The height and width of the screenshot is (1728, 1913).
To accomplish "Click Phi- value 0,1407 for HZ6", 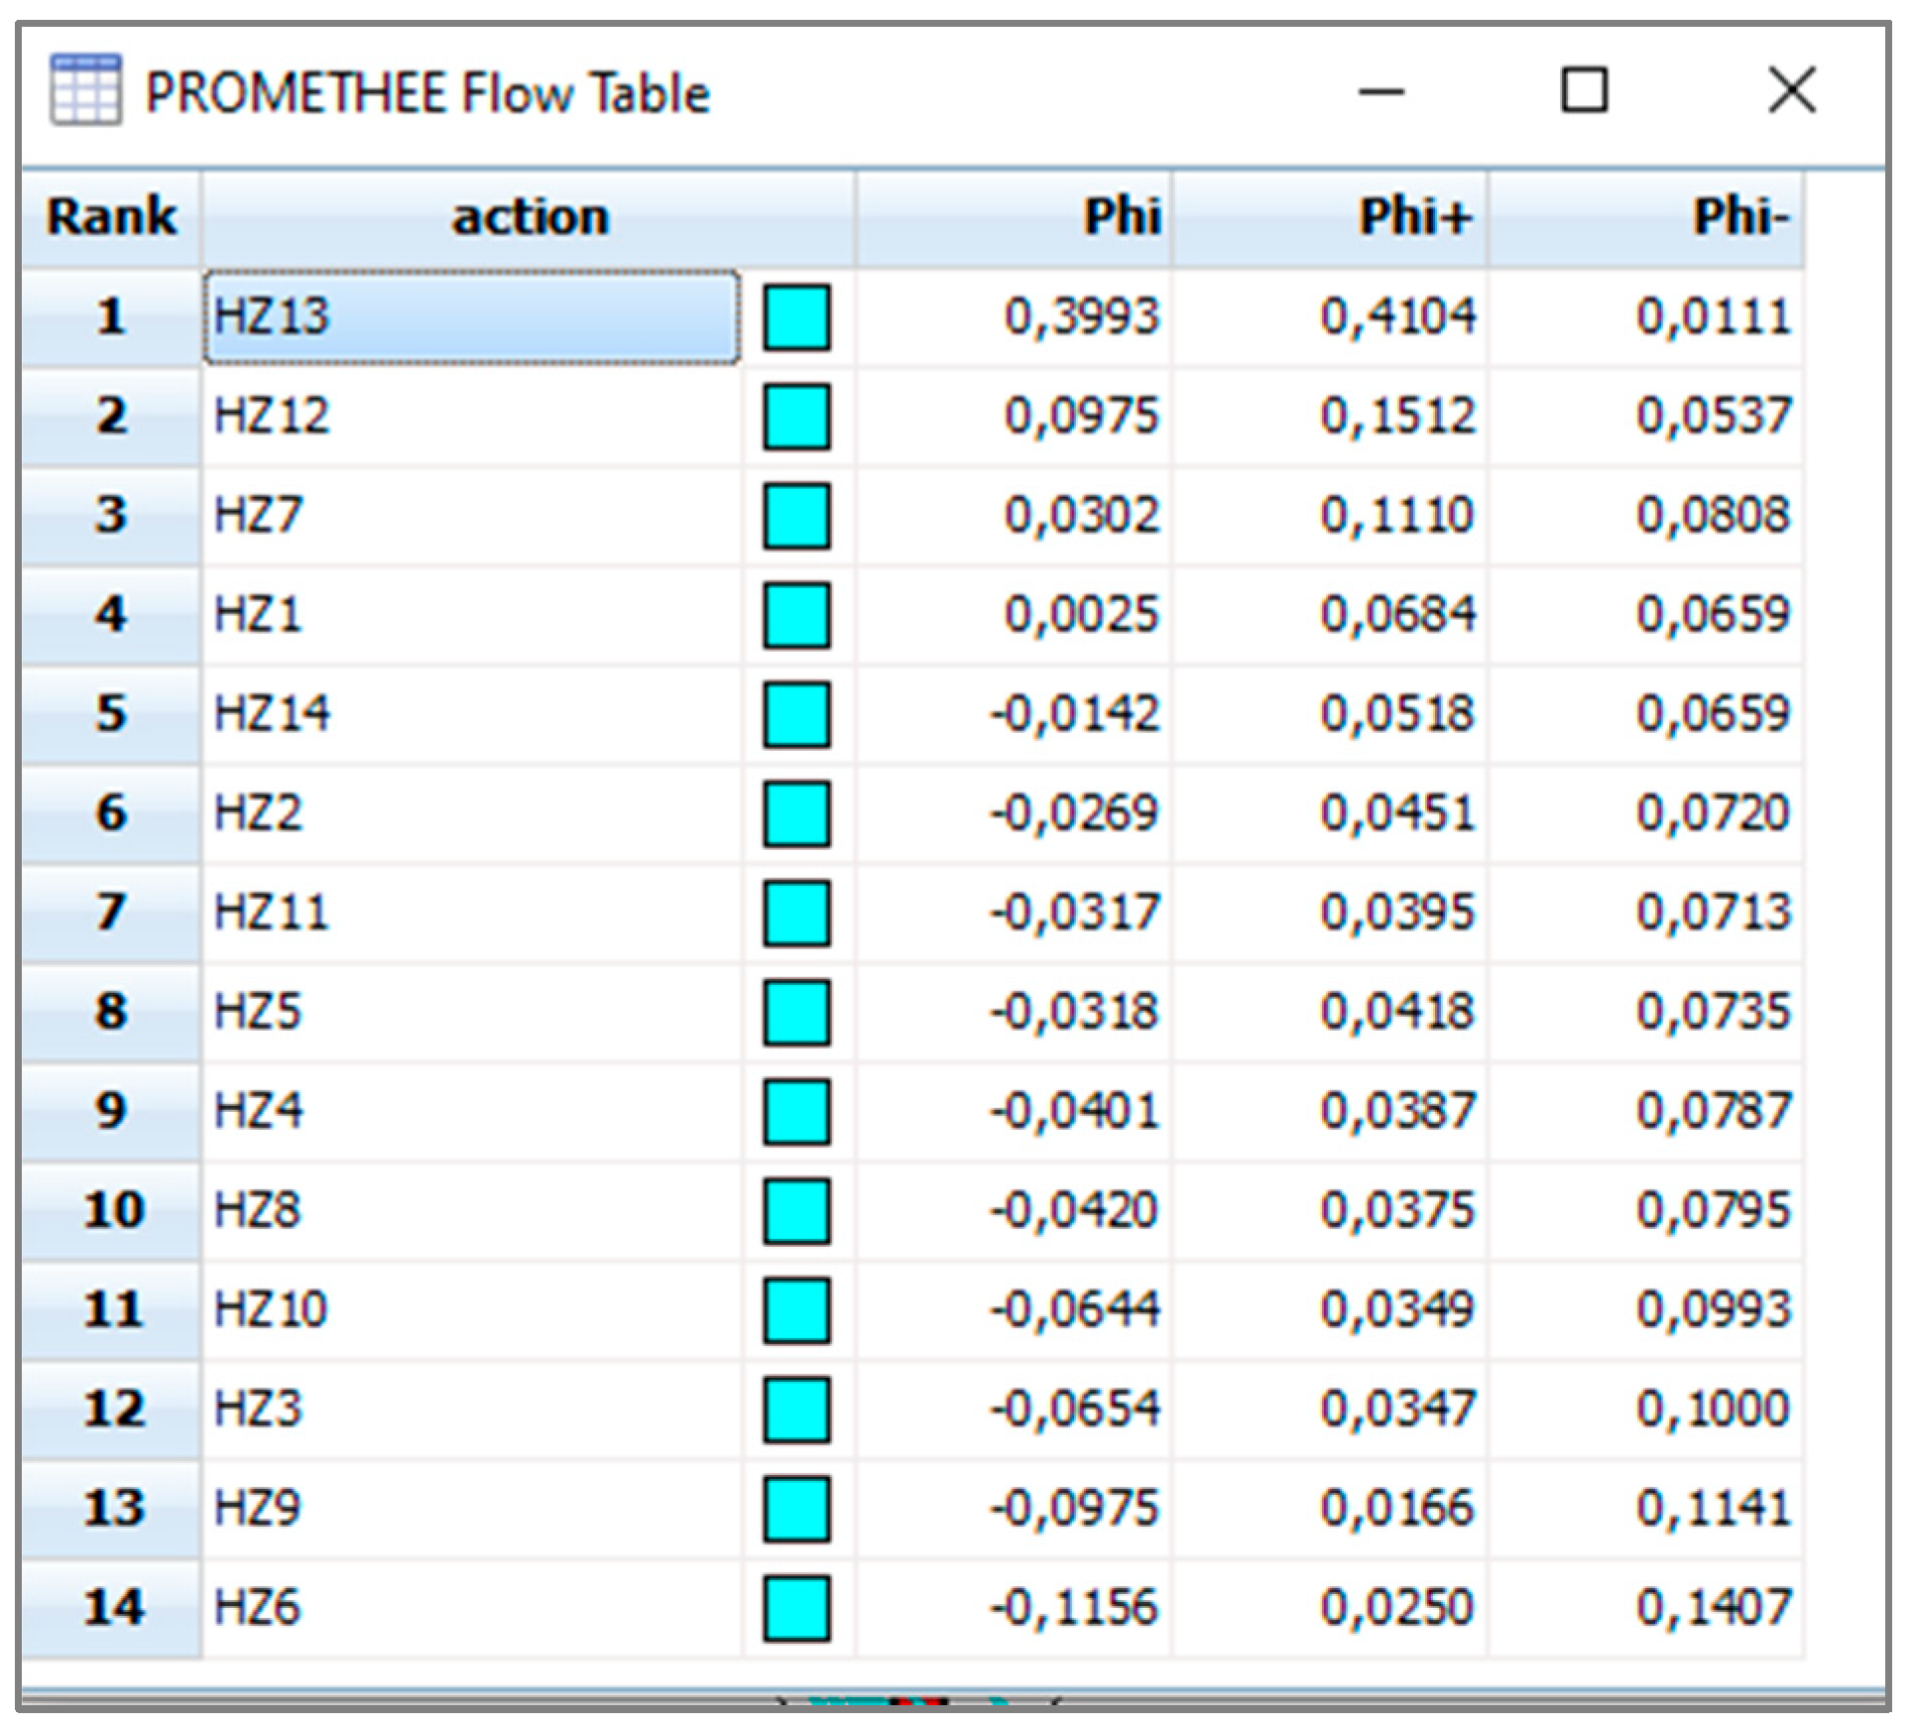I will pyautogui.click(x=1713, y=1608).
